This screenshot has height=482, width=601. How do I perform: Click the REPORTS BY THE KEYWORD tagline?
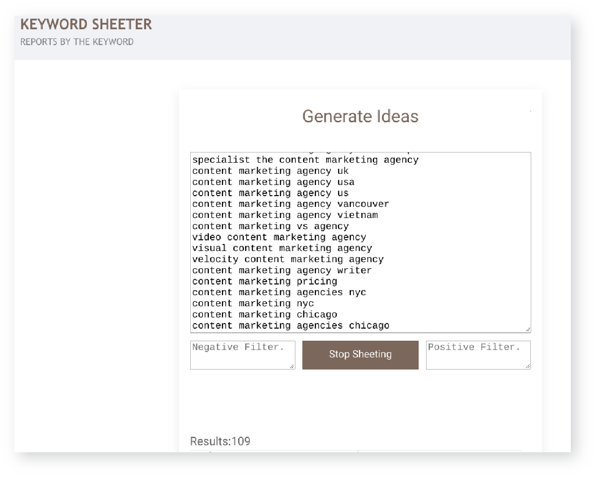[x=77, y=42]
